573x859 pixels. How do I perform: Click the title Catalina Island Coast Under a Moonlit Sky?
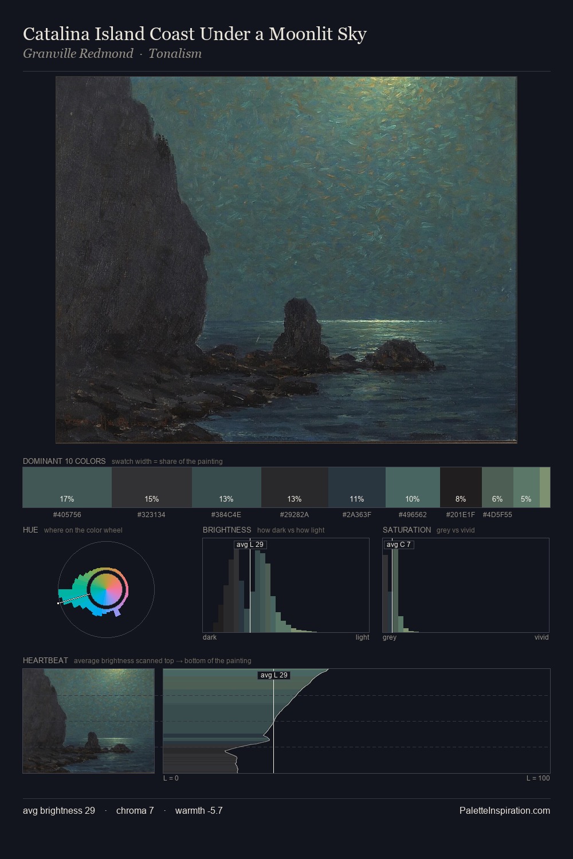tap(195, 34)
